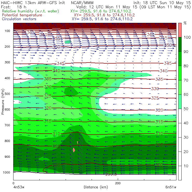
Task: Click the left '330' contour label
Action: 48,87
